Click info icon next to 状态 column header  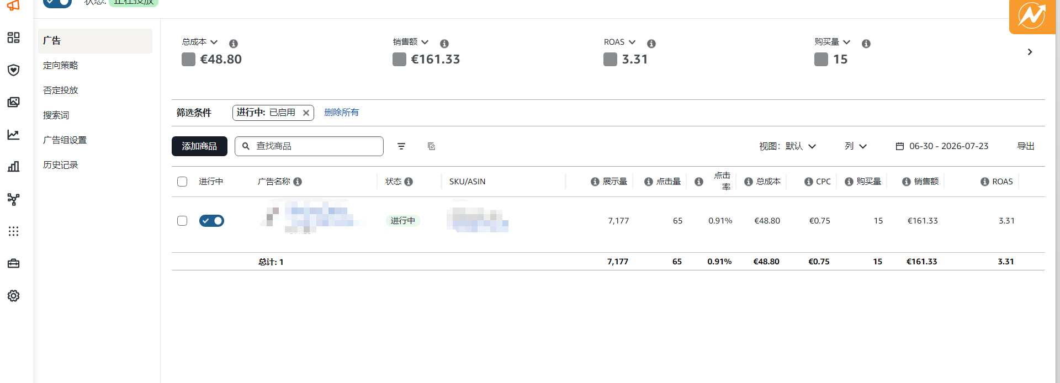click(409, 182)
